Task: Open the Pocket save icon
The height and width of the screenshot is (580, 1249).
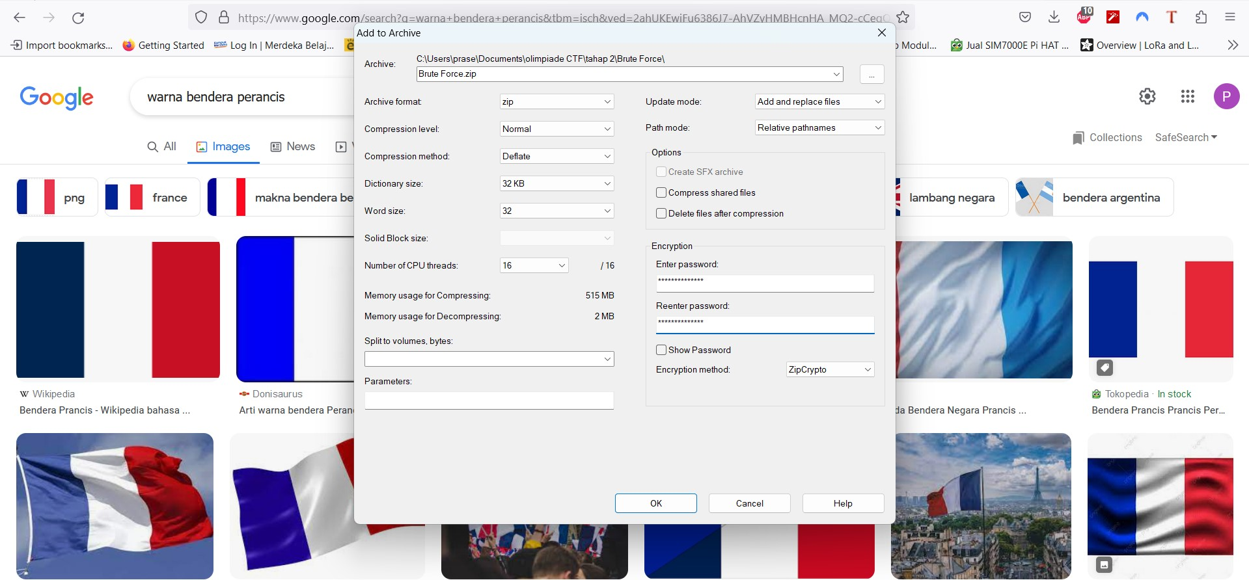Action: [1025, 18]
